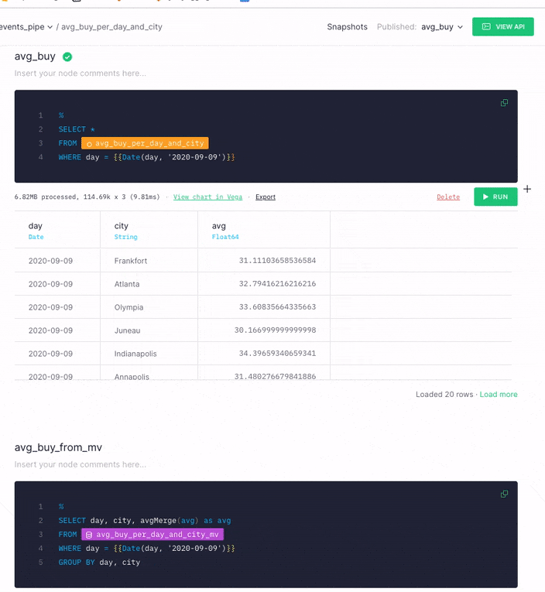
Task: Click the WHERE line in avg_buy query
Action: (x=146, y=157)
